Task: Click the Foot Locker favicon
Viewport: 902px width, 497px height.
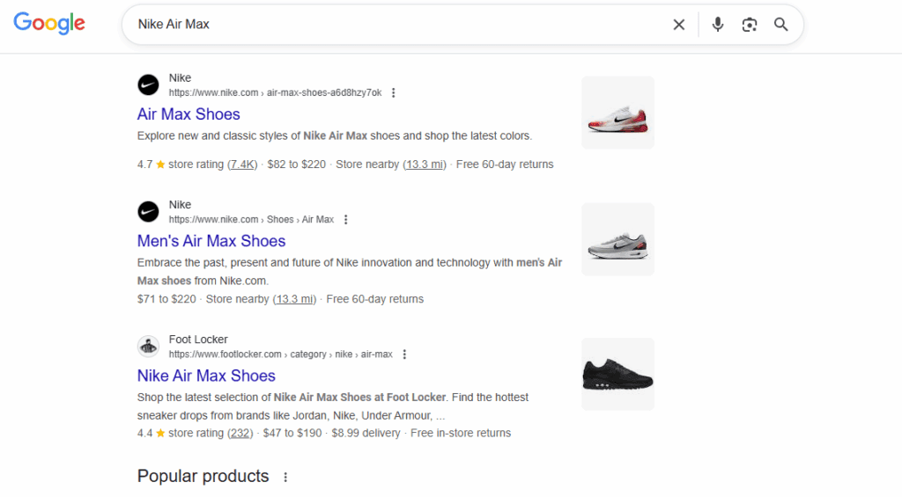Action: tap(148, 347)
